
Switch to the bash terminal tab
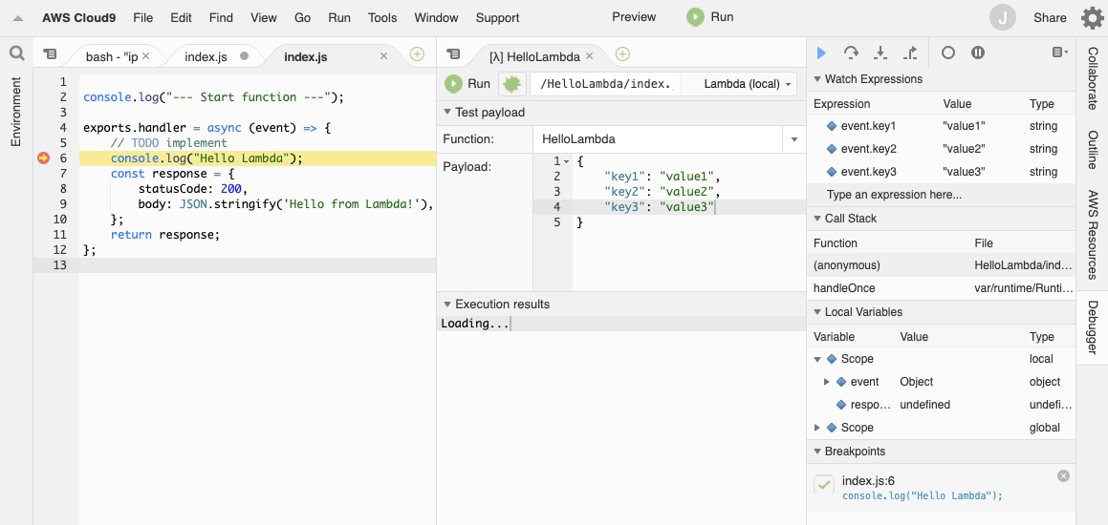(x=111, y=56)
